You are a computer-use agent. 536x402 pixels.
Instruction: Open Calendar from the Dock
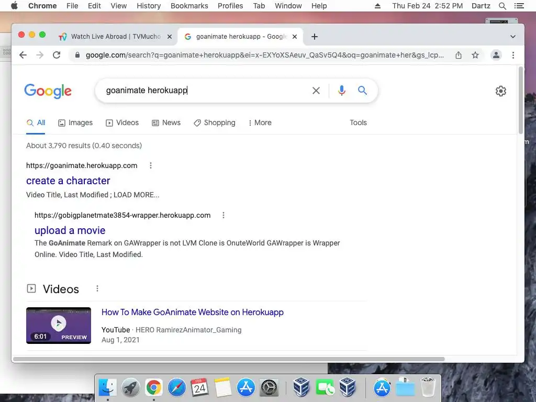(199, 388)
